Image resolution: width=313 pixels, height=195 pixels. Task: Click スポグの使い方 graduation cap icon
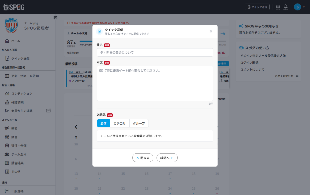(x=241, y=48)
